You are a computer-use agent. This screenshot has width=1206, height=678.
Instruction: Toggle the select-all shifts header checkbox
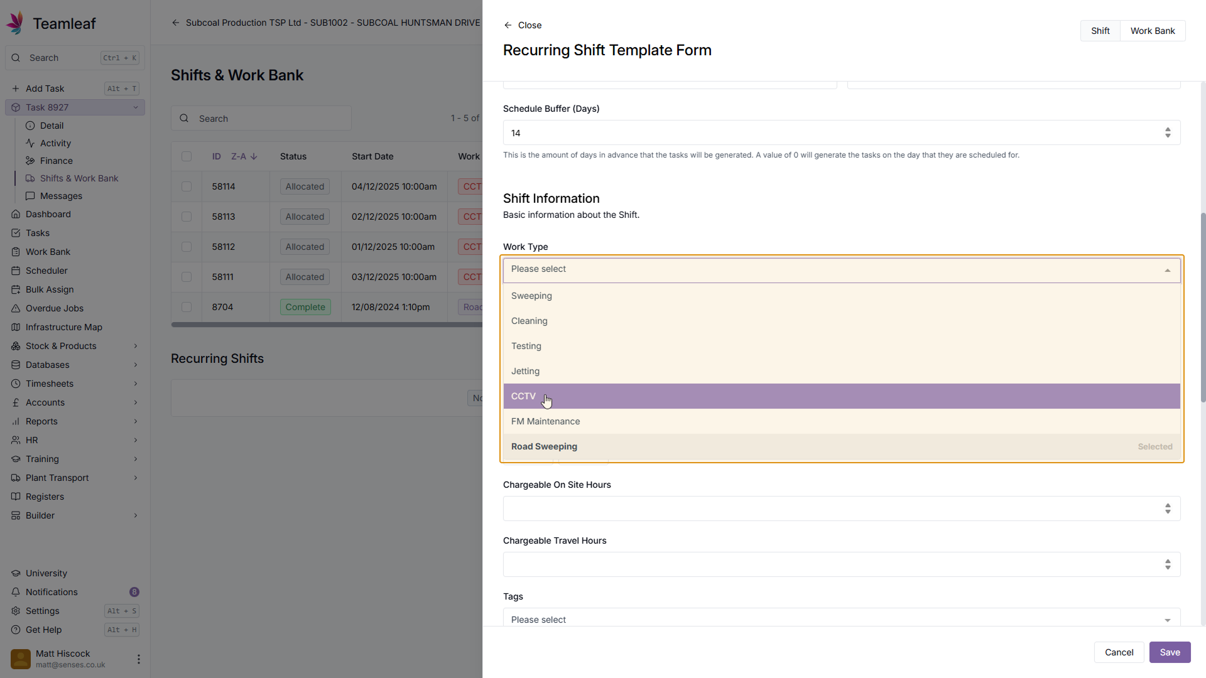(187, 156)
